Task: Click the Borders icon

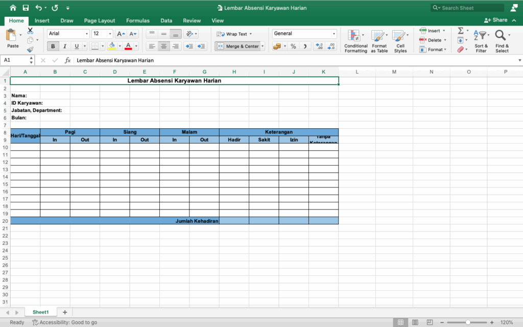Action: point(95,46)
